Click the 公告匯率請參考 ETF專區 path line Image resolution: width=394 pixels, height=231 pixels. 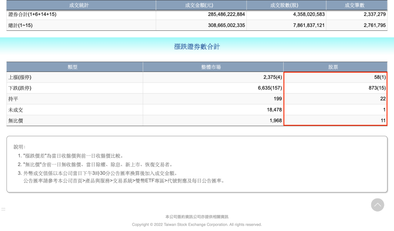pyautogui.click(x=124, y=181)
